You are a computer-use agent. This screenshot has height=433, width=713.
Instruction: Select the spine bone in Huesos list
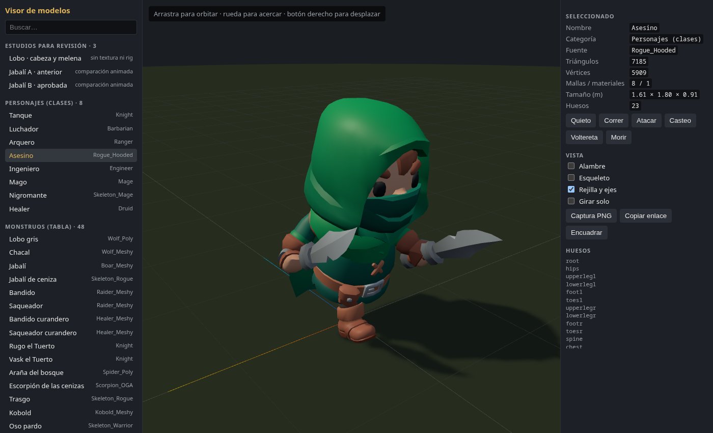[x=574, y=339]
